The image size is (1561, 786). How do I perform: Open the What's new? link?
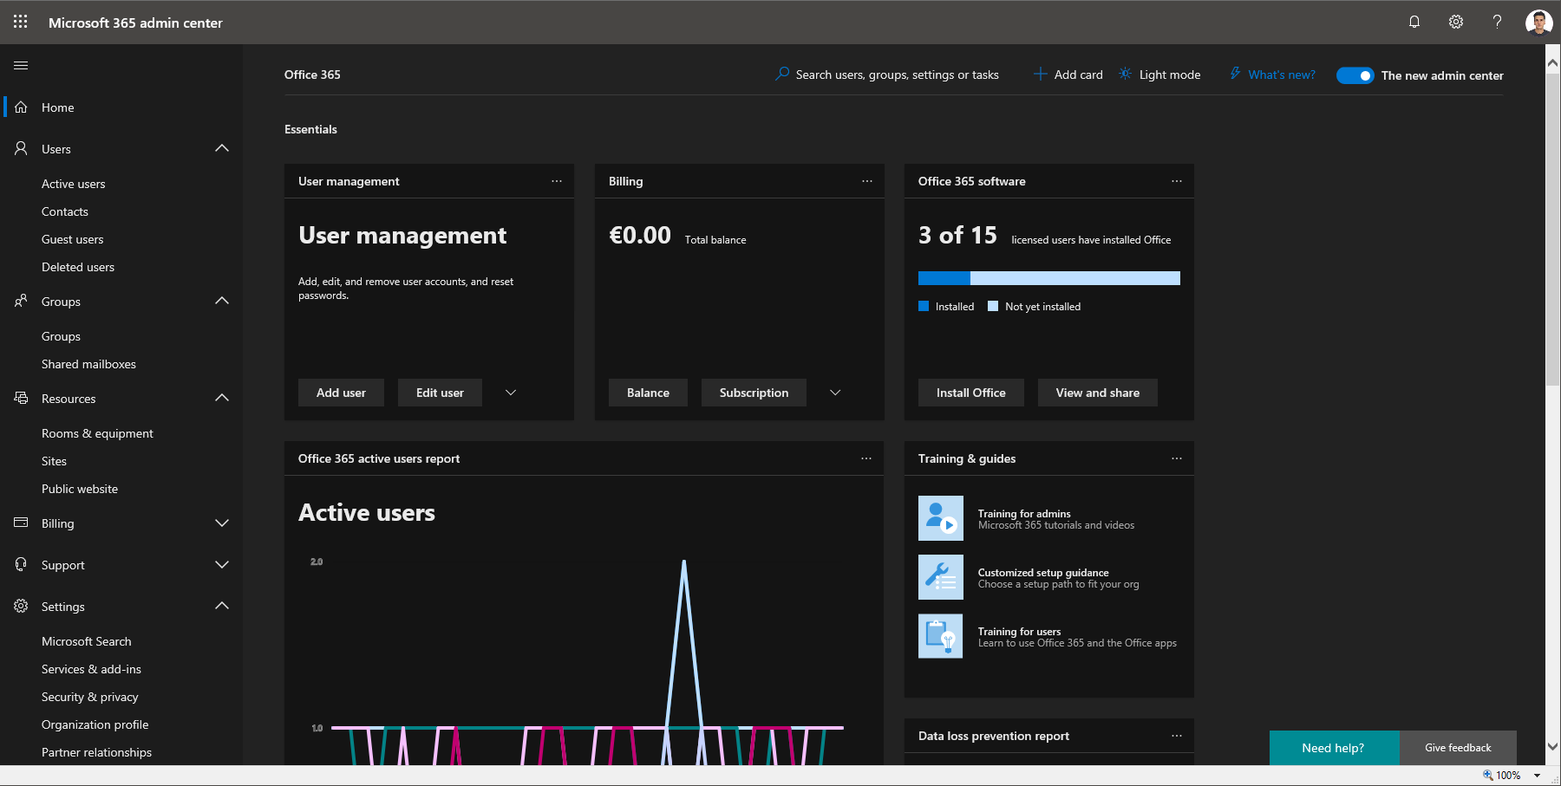(x=1282, y=75)
